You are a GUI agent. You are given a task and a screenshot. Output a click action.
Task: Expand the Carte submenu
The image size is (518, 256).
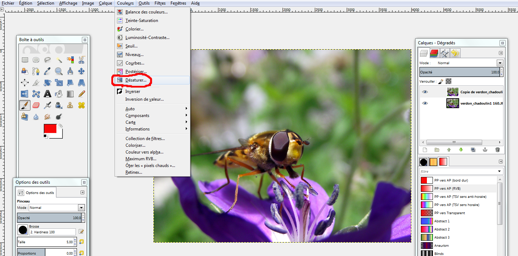pyautogui.click(x=152, y=122)
